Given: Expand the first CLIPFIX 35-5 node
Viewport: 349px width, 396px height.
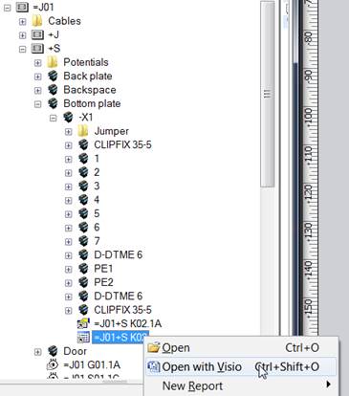Looking at the screenshot, I should tap(68, 145).
